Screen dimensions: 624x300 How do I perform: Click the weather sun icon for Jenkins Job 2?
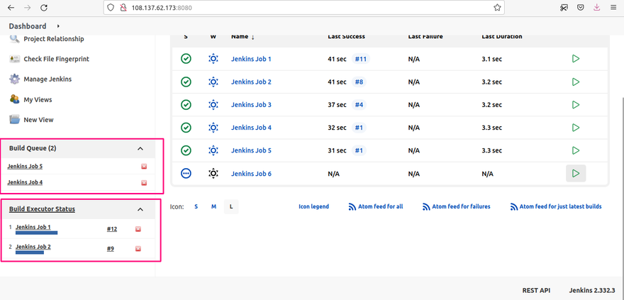(213, 82)
